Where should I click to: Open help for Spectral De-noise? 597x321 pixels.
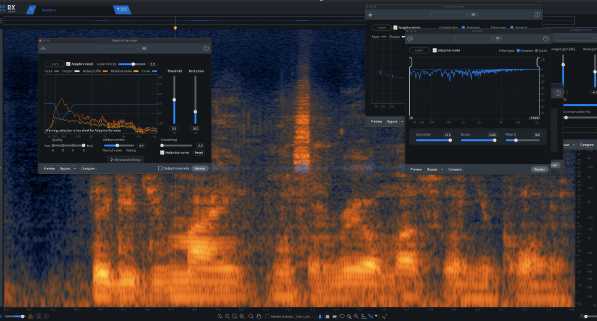(206, 48)
